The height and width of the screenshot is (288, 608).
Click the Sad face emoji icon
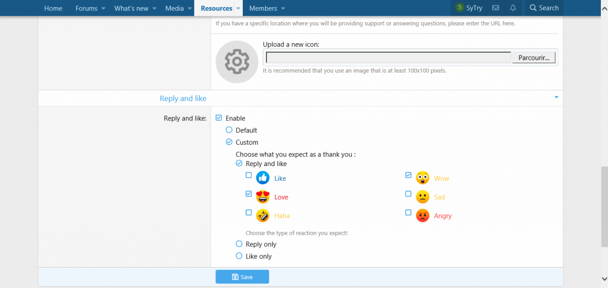[422, 196]
